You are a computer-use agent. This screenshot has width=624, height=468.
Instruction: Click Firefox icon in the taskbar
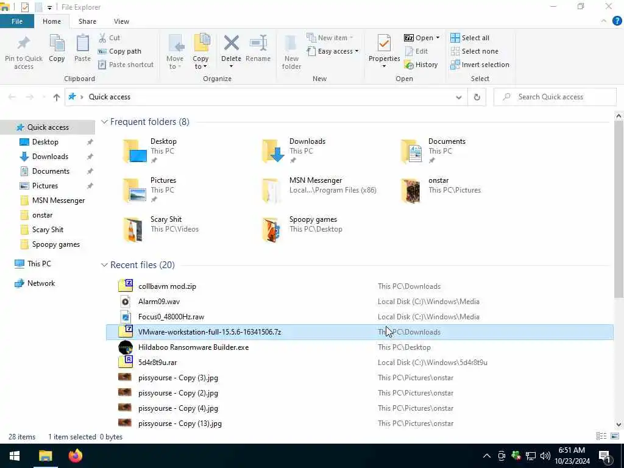[x=75, y=456]
